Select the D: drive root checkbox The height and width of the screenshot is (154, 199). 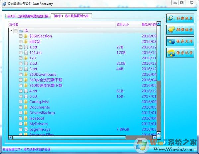[x=15, y=31]
